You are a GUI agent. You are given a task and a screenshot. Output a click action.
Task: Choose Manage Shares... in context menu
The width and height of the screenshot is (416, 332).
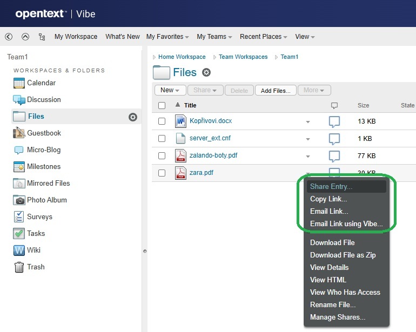346,317
